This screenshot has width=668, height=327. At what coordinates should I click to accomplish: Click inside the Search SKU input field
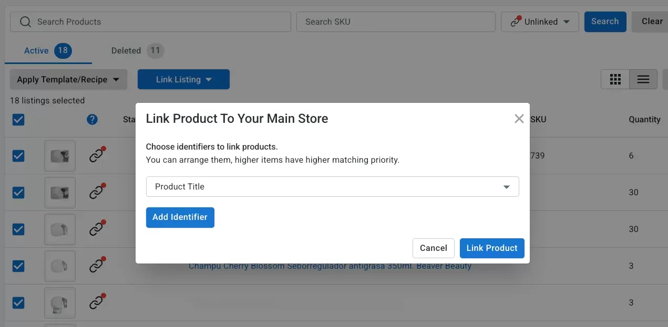(396, 22)
